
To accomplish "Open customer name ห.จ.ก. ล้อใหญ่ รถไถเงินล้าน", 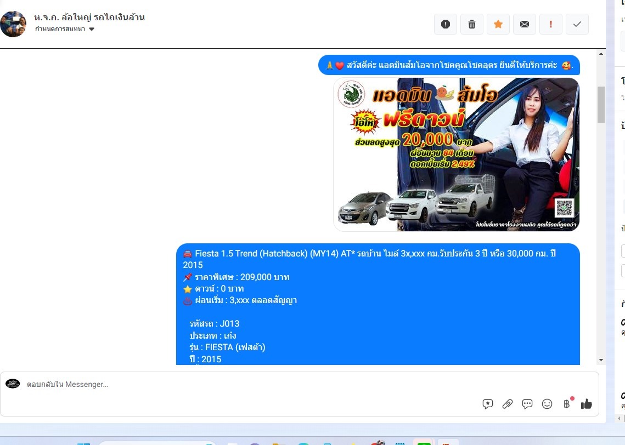I will pyautogui.click(x=89, y=17).
